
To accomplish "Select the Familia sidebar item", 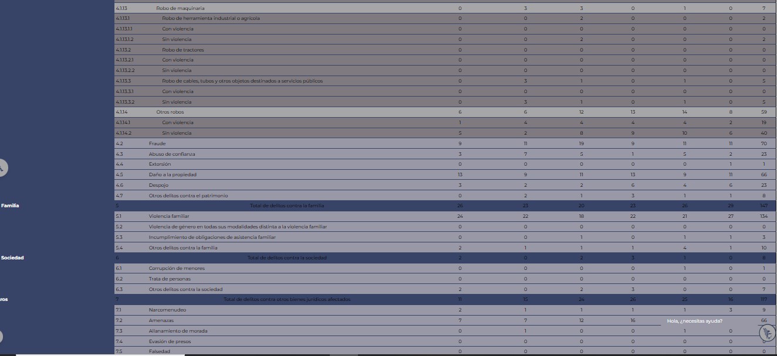I will (x=10, y=206).
